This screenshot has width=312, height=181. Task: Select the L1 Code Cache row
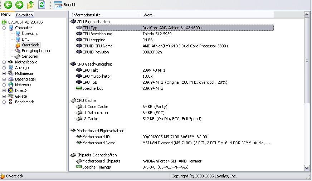click(x=175, y=107)
